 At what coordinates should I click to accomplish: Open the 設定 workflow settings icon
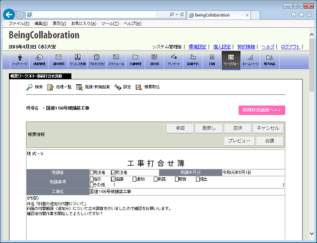tap(118, 87)
